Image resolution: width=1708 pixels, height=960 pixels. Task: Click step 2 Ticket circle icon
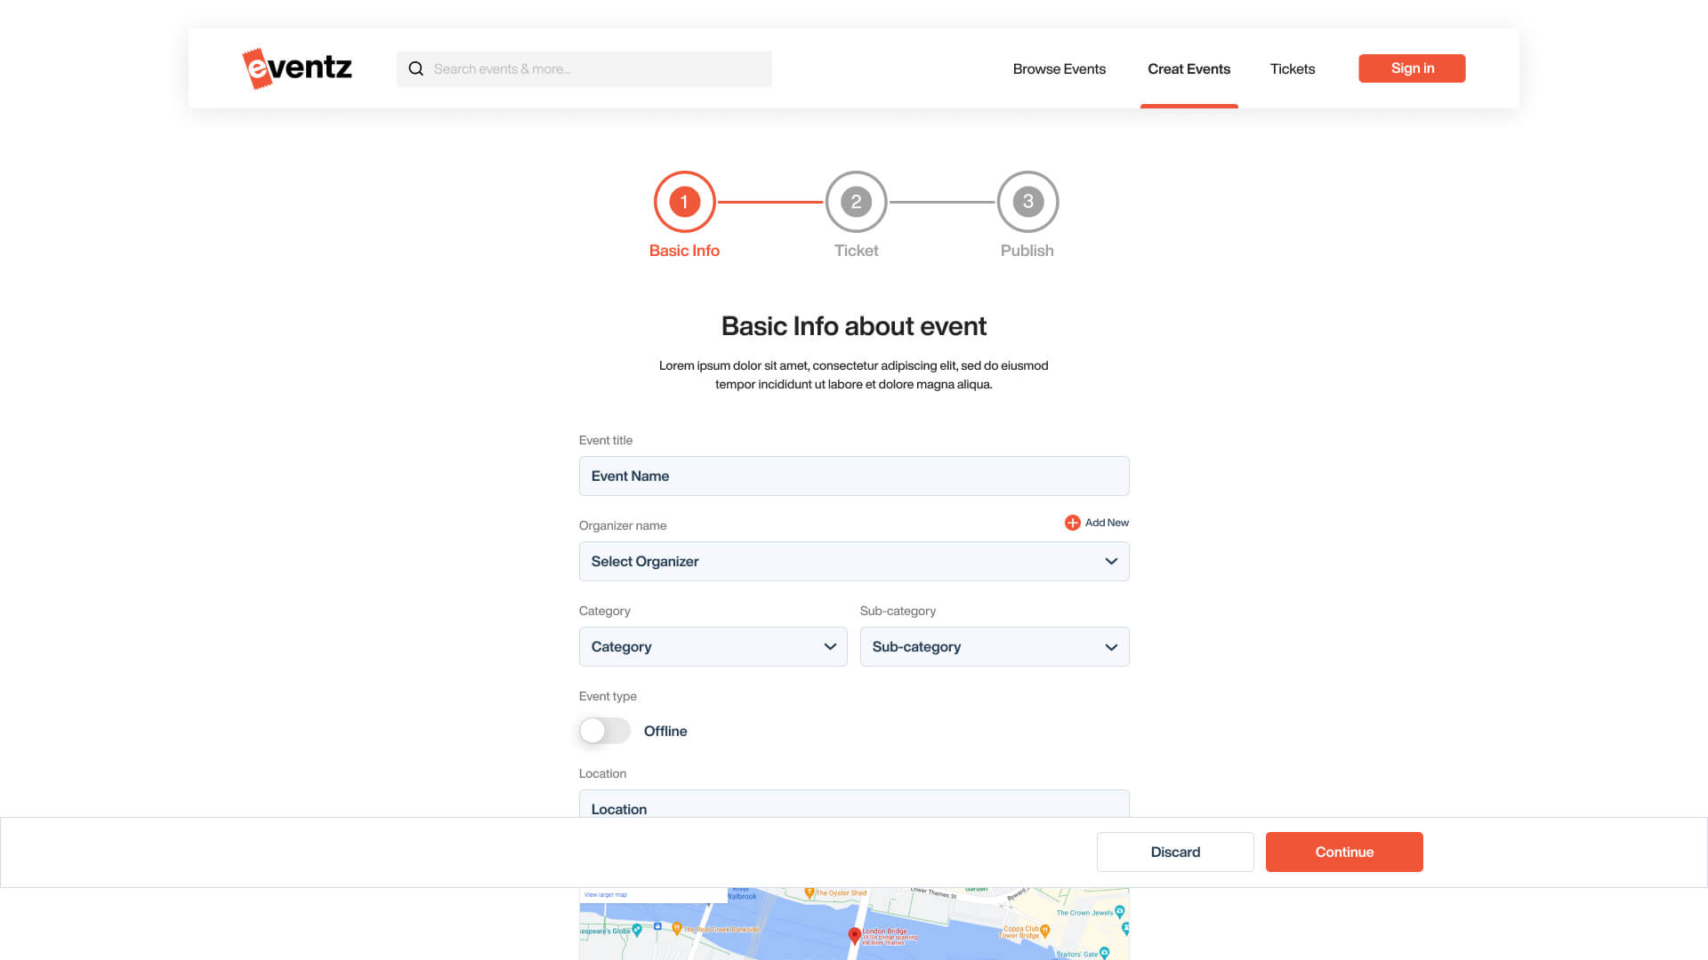click(x=855, y=200)
